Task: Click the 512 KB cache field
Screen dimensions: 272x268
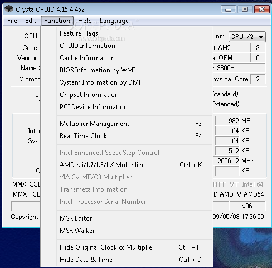Action: [227, 151]
